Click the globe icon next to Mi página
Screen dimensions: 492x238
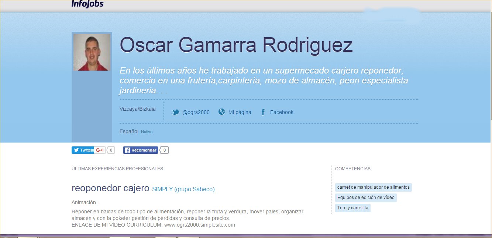pyautogui.click(x=221, y=112)
